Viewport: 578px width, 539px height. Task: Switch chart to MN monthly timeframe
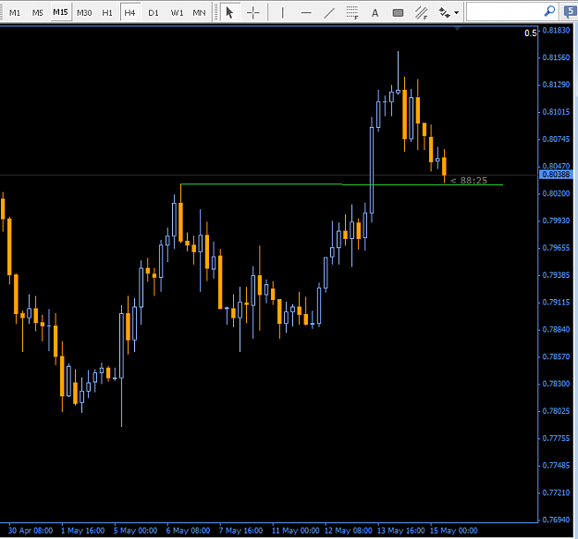click(199, 13)
